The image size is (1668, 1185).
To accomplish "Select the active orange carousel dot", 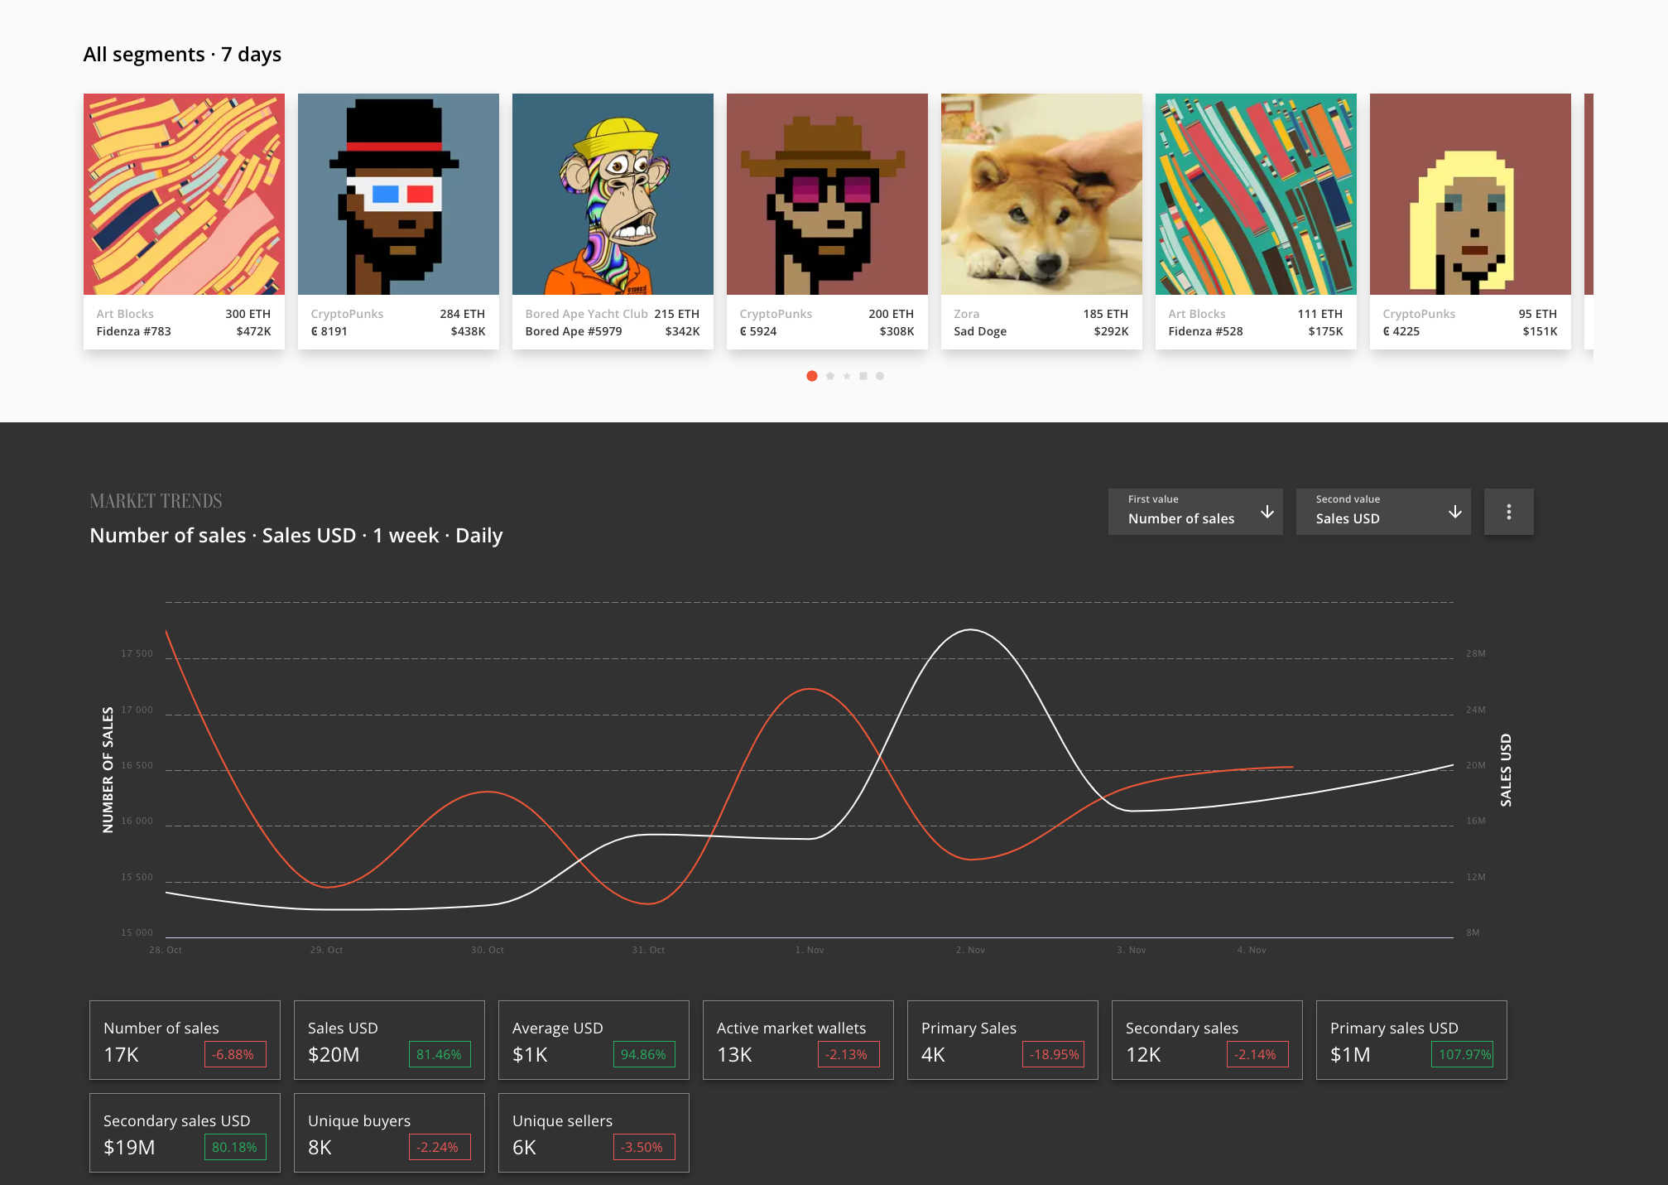I will tap(812, 376).
